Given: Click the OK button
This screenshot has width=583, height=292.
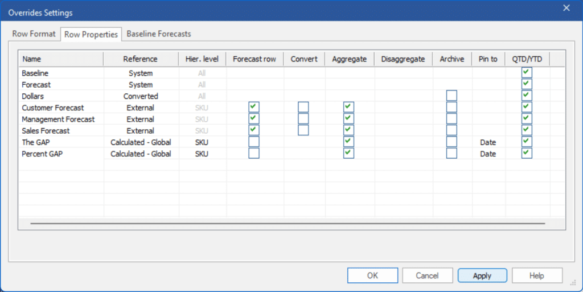Looking at the screenshot, I should tap(372, 275).
